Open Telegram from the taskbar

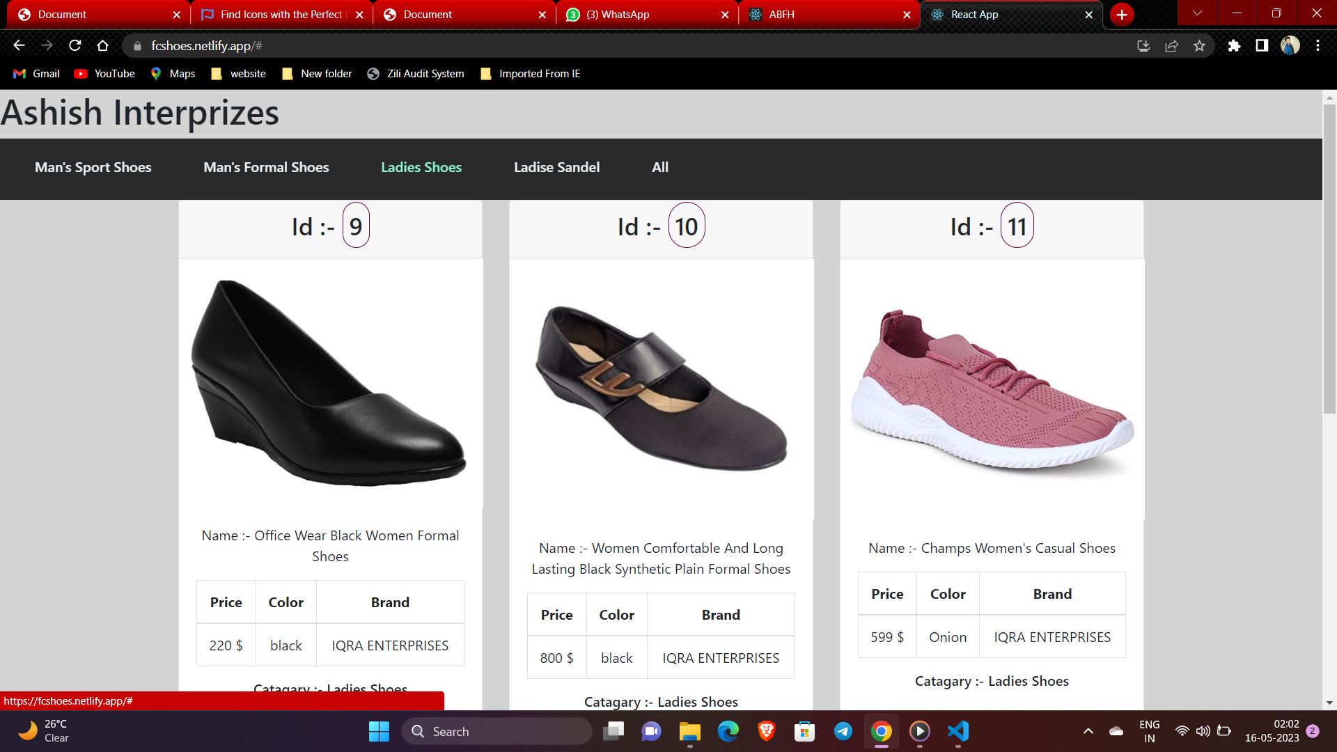tap(843, 731)
